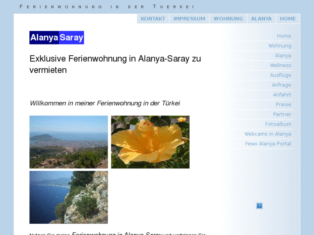Open the Ausflüge sidebar link
This screenshot has height=235, width=314.
(280, 75)
